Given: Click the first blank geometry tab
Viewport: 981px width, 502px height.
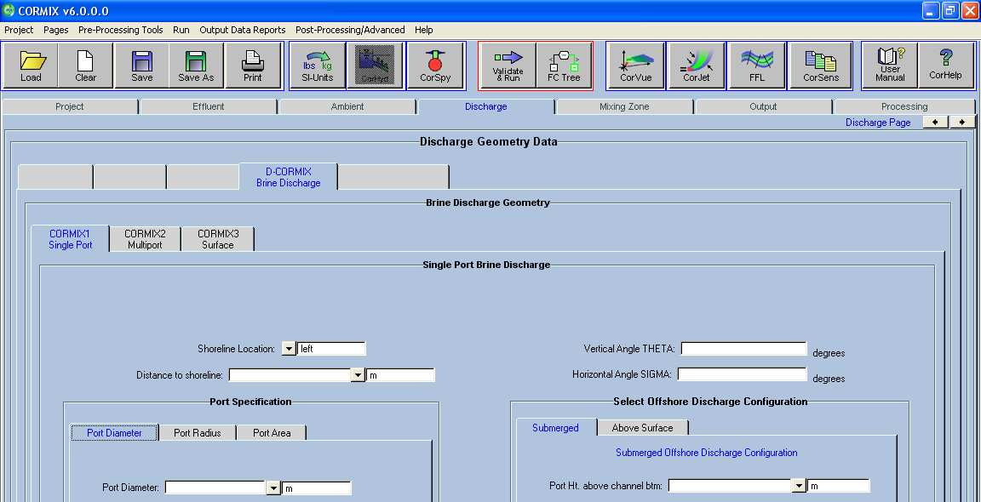Looking at the screenshot, I should 55,177.
